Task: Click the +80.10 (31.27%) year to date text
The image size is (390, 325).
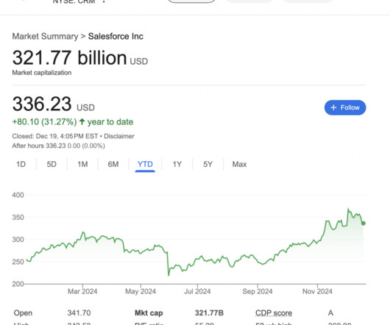Action: point(73,122)
